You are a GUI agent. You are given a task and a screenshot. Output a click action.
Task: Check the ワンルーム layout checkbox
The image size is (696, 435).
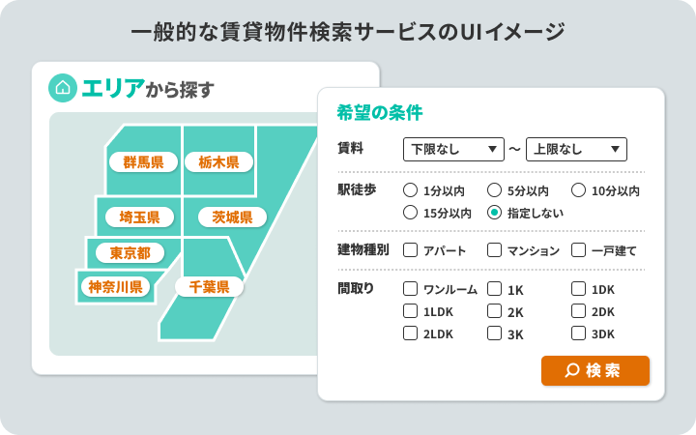point(410,288)
